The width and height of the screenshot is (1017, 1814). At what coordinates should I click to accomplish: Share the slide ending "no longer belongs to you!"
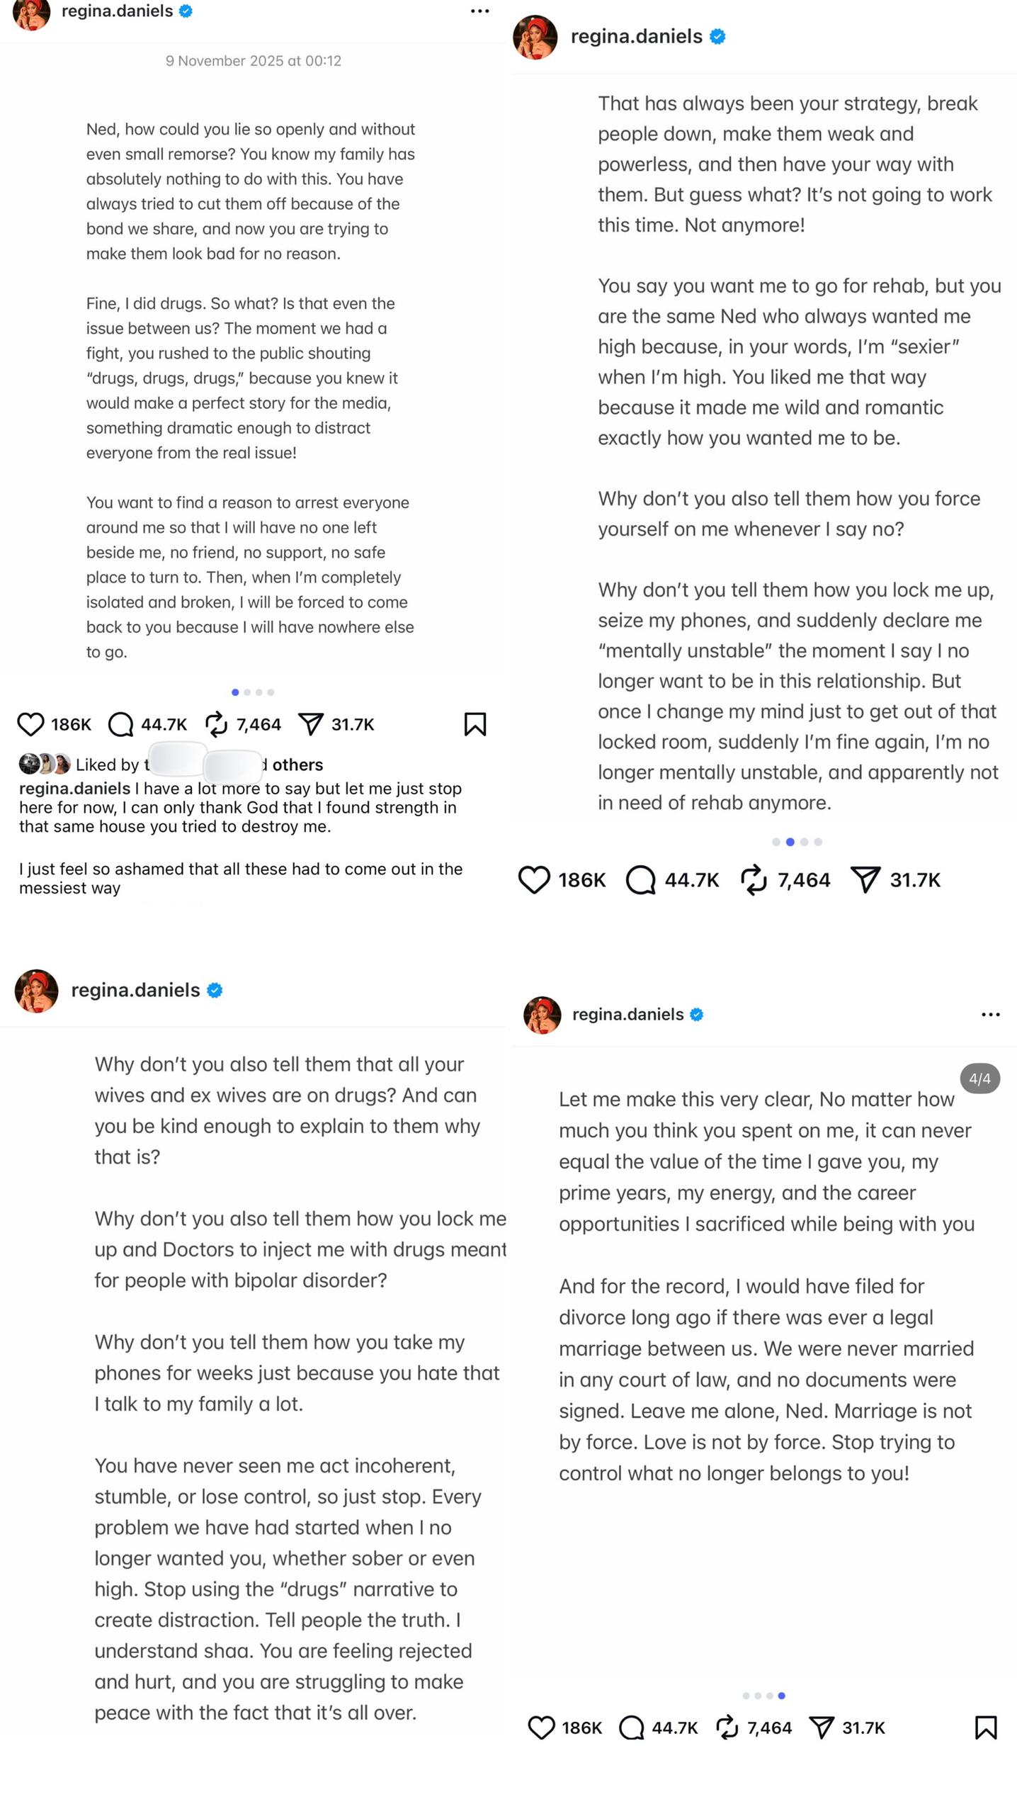822,1728
